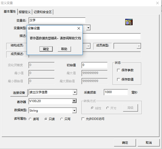Click the structure variable icon at top right
The image size is (162, 149).
tap(129, 22)
